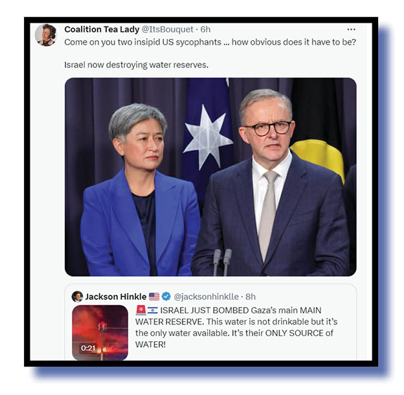This screenshot has width=404, height=395.
Task: Open Coalition Tea Lady display name
Action: (102, 29)
